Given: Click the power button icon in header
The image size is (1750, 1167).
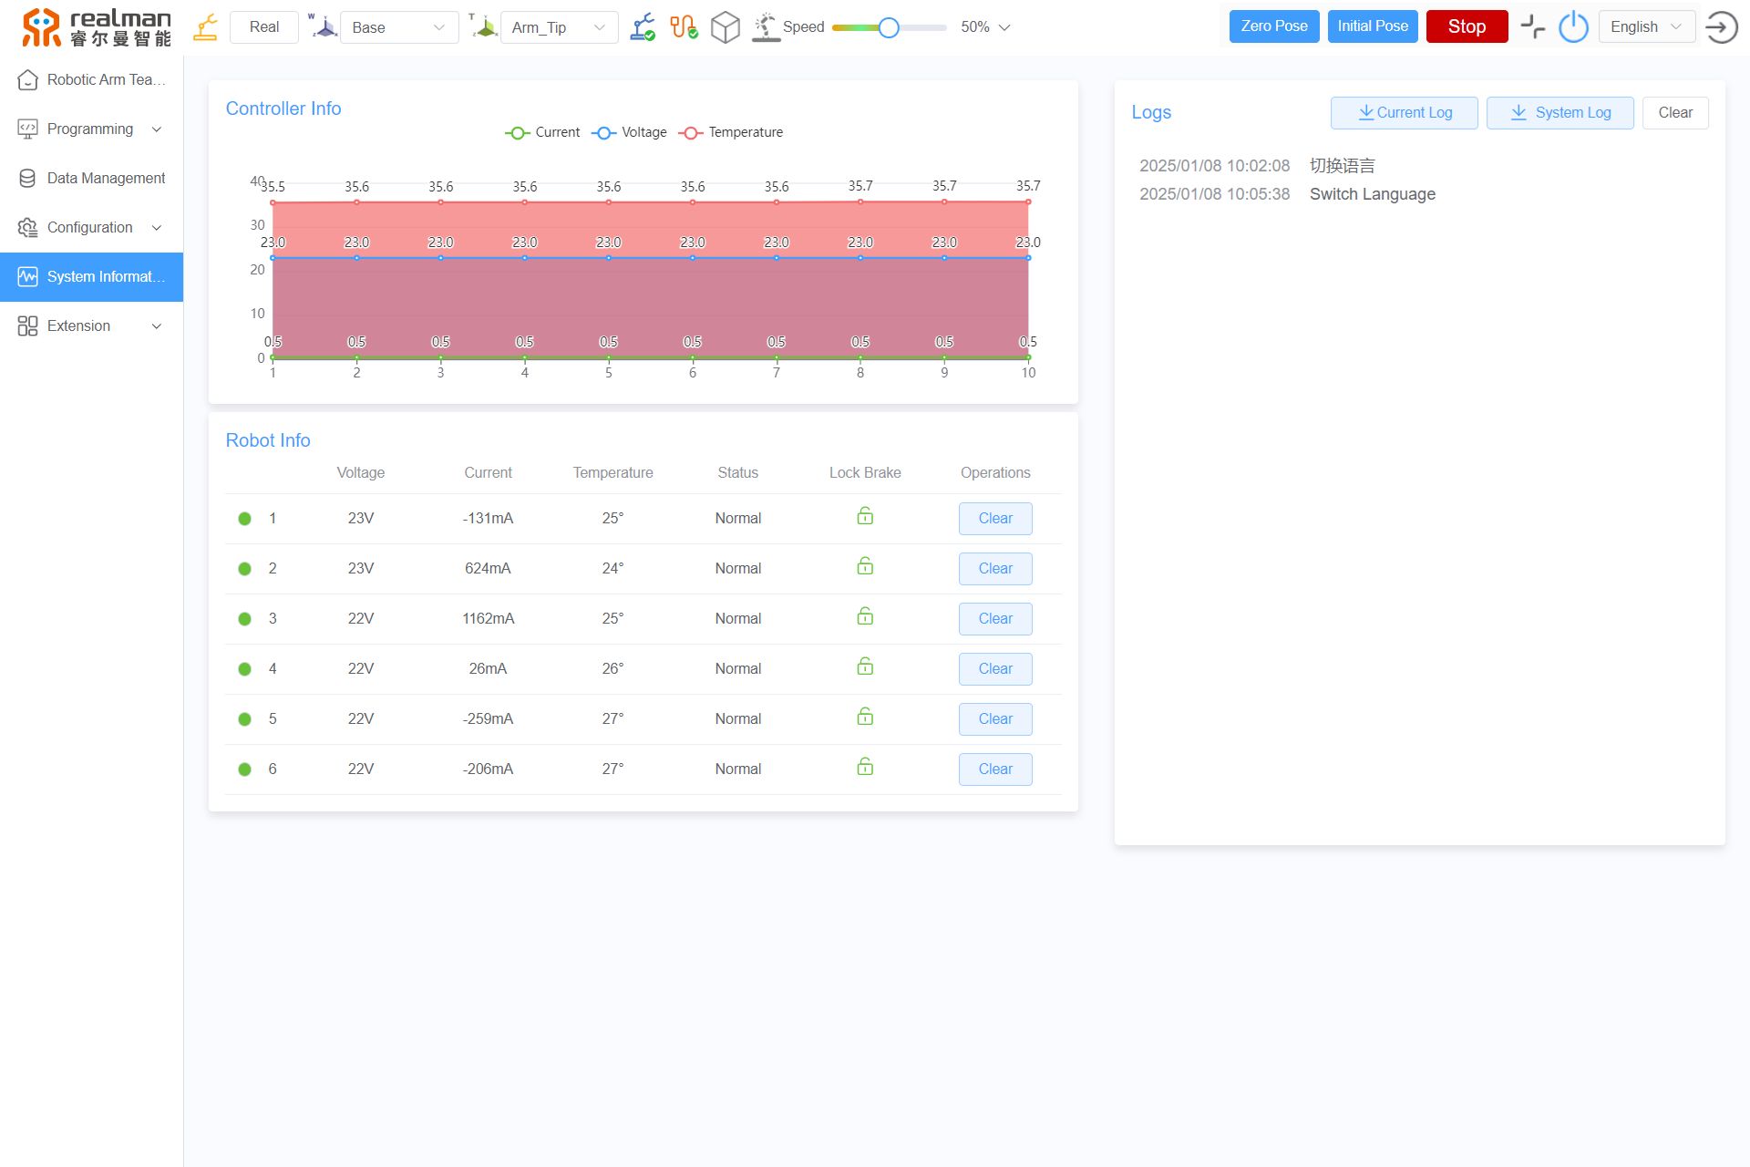Looking at the screenshot, I should (x=1573, y=26).
